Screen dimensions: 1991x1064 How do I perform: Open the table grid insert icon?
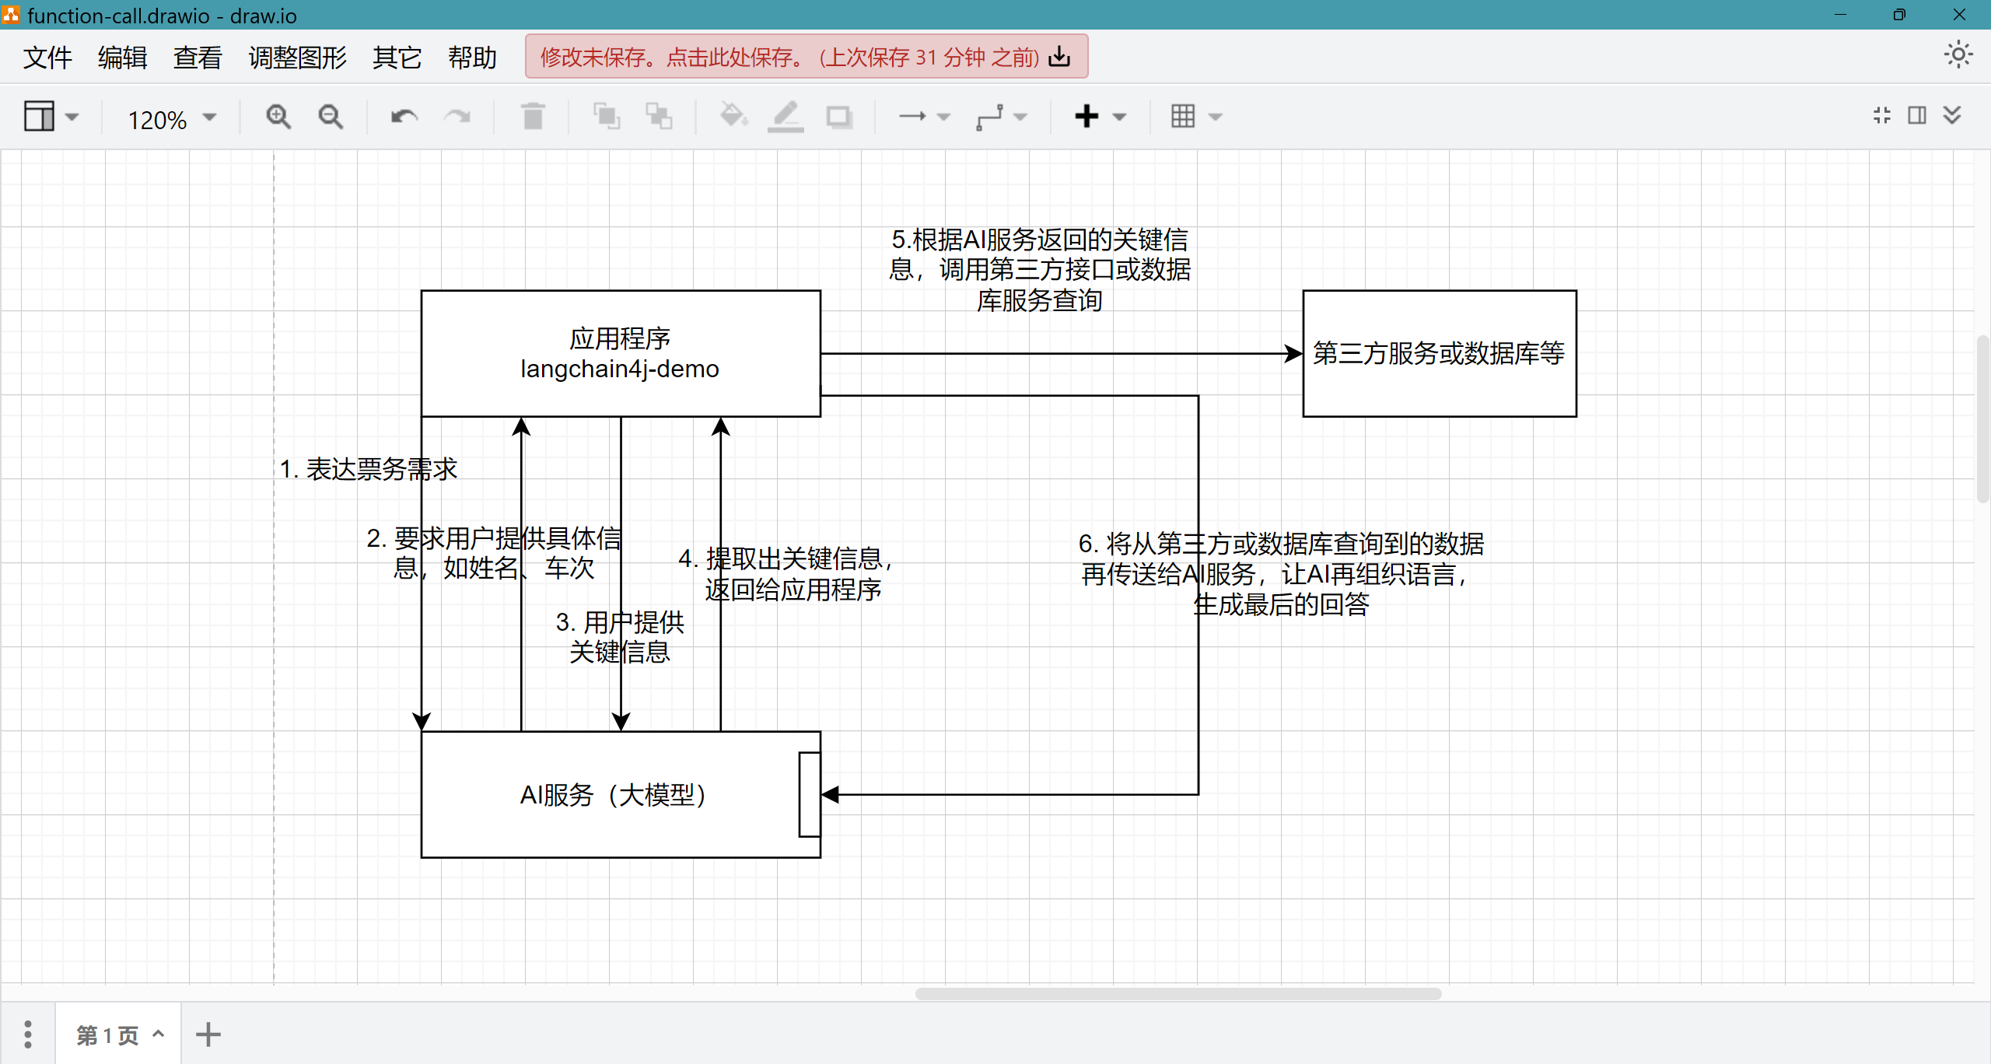point(1183,117)
